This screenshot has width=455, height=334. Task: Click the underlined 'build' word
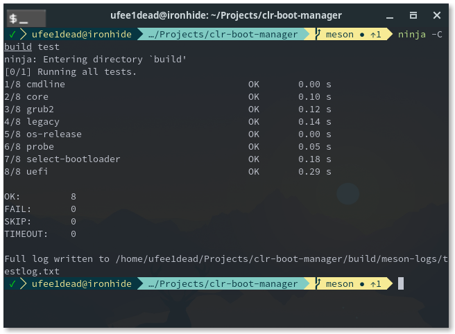coord(18,47)
